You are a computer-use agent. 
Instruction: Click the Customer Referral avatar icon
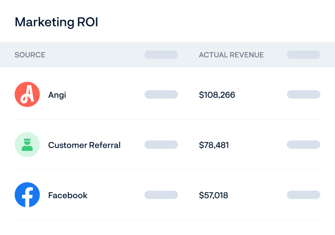(27, 145)
